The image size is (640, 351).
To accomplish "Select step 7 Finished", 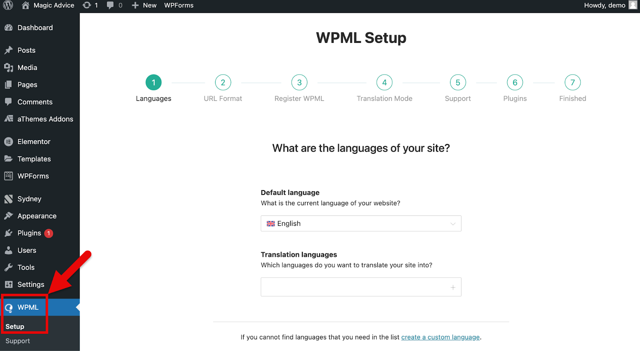I will click(573, 82).
